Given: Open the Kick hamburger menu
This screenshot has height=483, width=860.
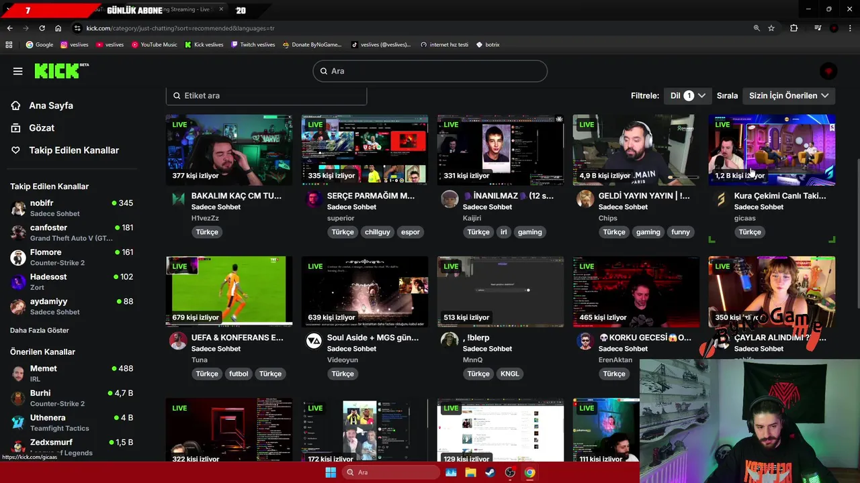Looking at the screenshot, I should point(18,71).
